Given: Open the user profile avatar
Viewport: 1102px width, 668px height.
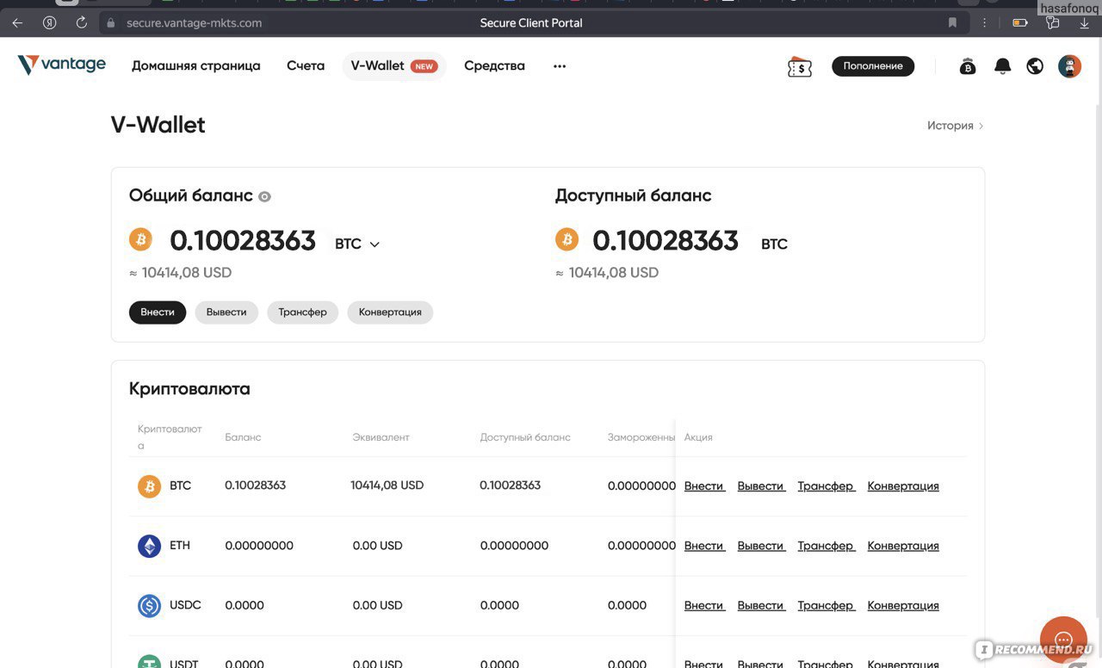Looking at the screenshot, I should point(1069,66).
